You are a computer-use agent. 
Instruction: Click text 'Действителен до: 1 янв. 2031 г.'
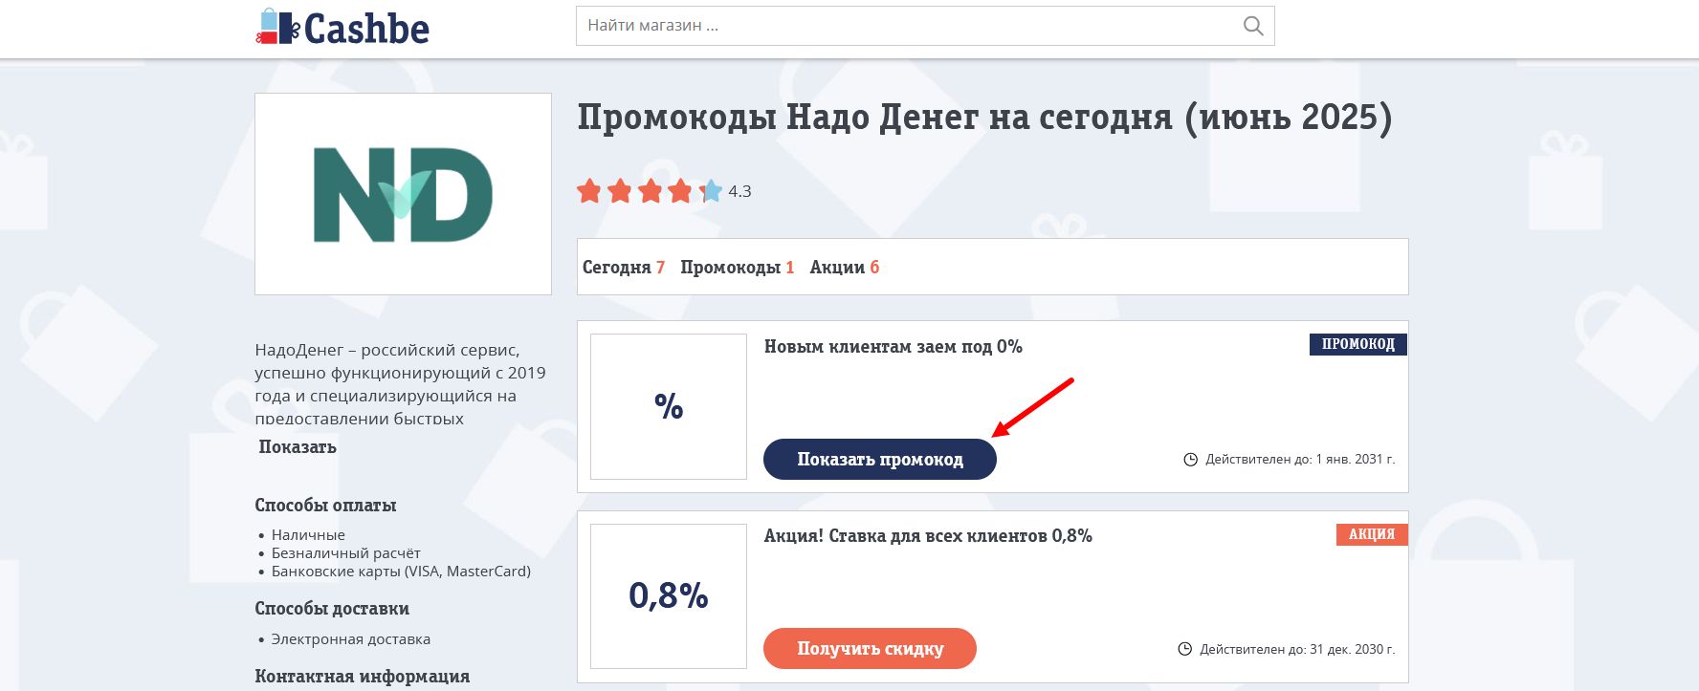[1300, 460]
